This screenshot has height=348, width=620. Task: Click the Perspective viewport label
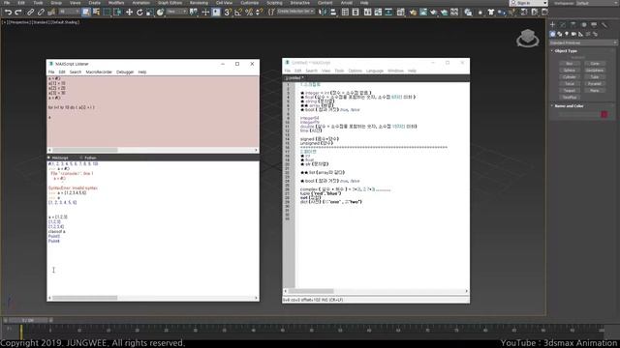(19, 22)
